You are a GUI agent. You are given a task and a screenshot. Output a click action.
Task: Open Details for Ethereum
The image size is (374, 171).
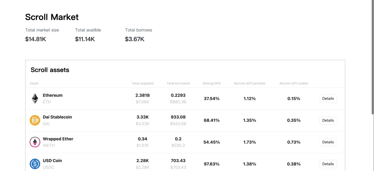tap(328, 99)
